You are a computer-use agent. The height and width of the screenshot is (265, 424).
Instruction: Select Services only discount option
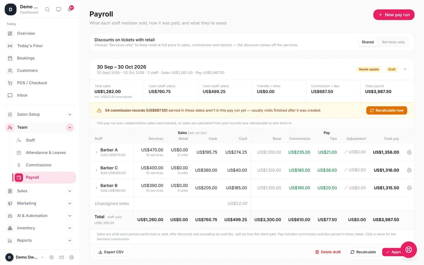tap(393, 42)
